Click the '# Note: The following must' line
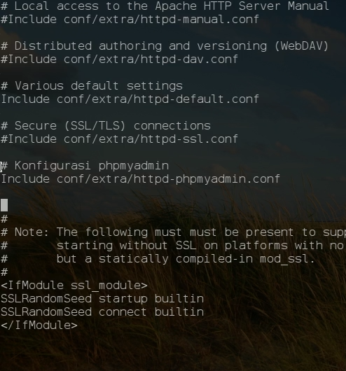The height and width of the screenshot is (371, 346). (x=174, y=232)
